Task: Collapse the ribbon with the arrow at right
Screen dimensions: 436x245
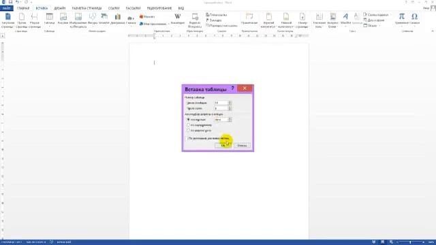Action: (x=433, y=31)
